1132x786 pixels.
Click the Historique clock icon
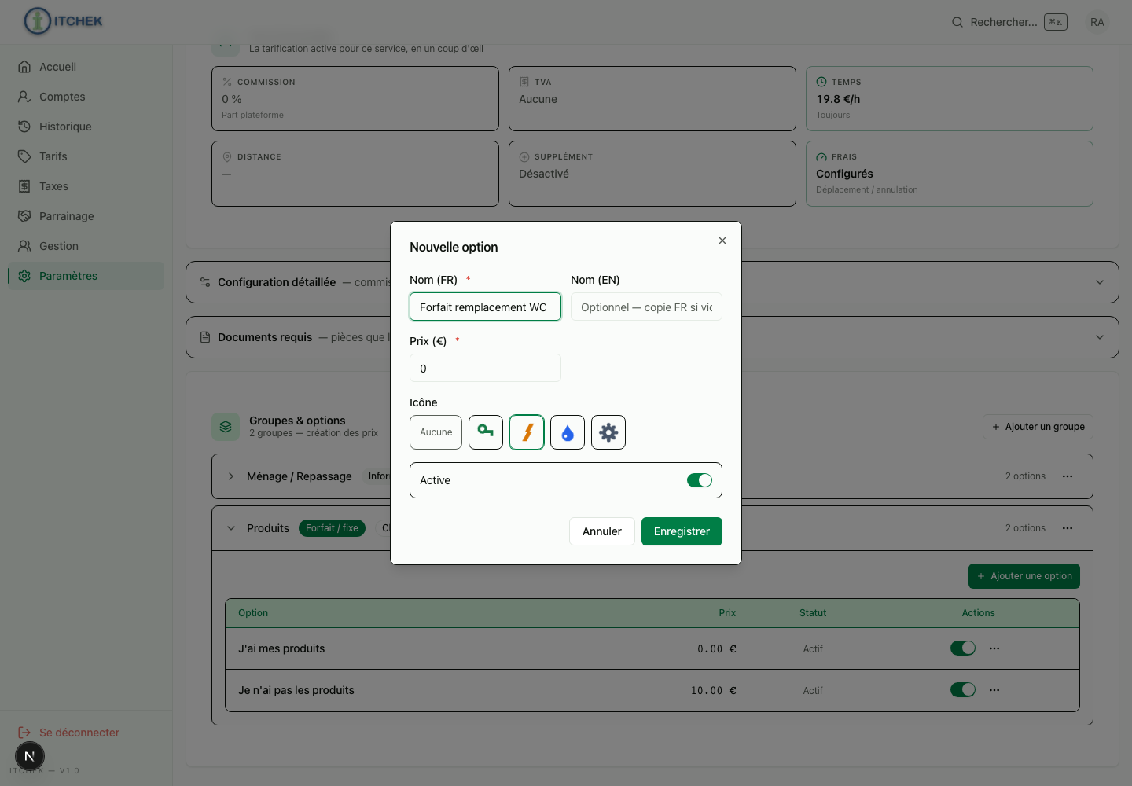24,127
